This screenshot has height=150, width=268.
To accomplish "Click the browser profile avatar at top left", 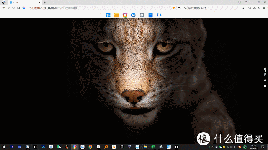I will click(4, 2).
